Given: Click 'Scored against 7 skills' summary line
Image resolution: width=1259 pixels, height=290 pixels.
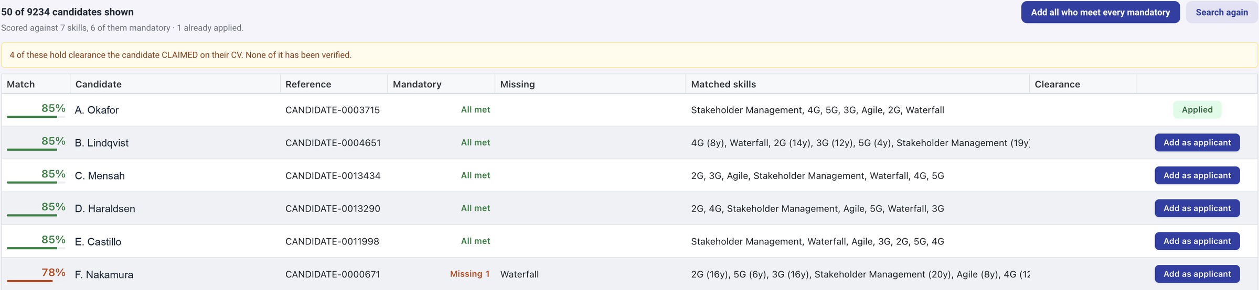Looking at the screenshot, I should [122, 28].
